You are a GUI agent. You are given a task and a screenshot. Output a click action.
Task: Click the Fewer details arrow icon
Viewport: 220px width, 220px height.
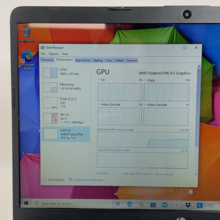click(x=45, y=179)
